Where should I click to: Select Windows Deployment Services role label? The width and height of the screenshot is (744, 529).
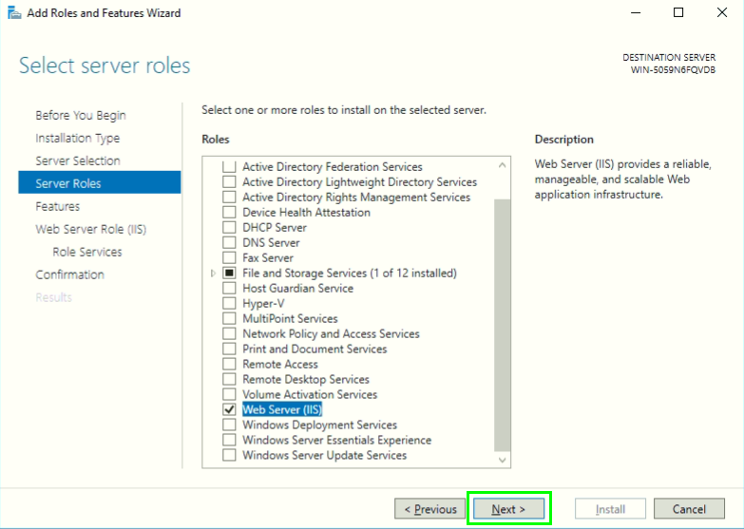coord(319,425)
